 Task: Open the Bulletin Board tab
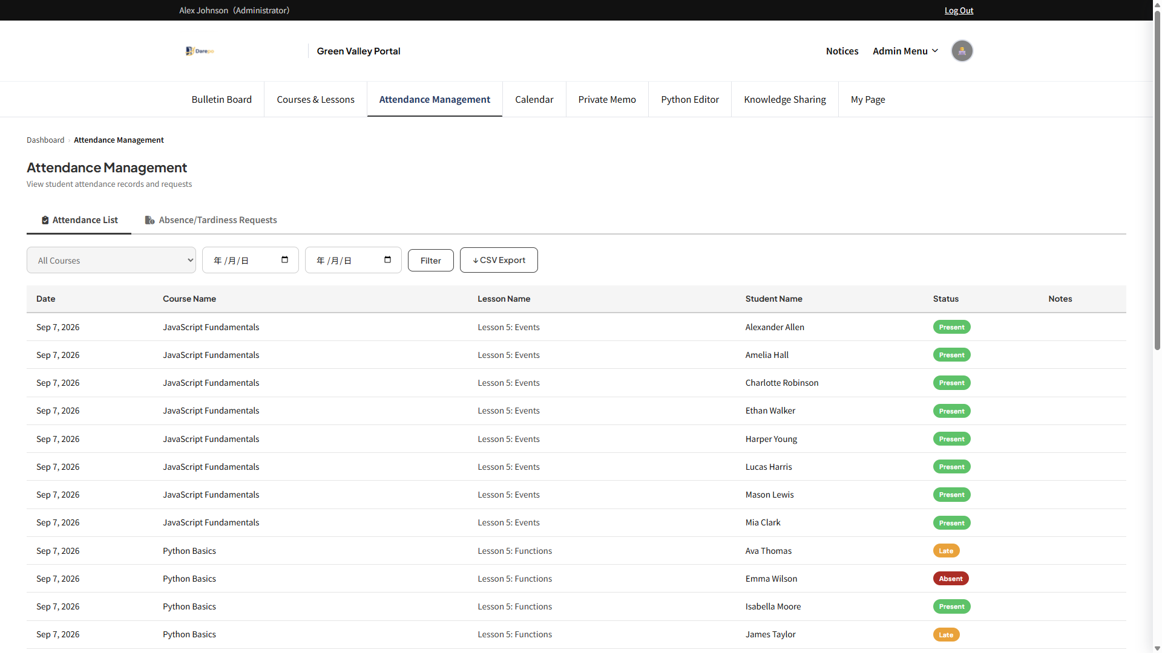(222, 99)
